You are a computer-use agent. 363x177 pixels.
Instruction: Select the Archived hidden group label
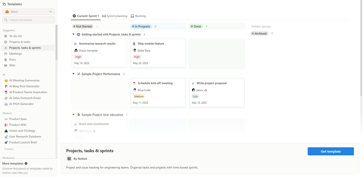[260, 34]
